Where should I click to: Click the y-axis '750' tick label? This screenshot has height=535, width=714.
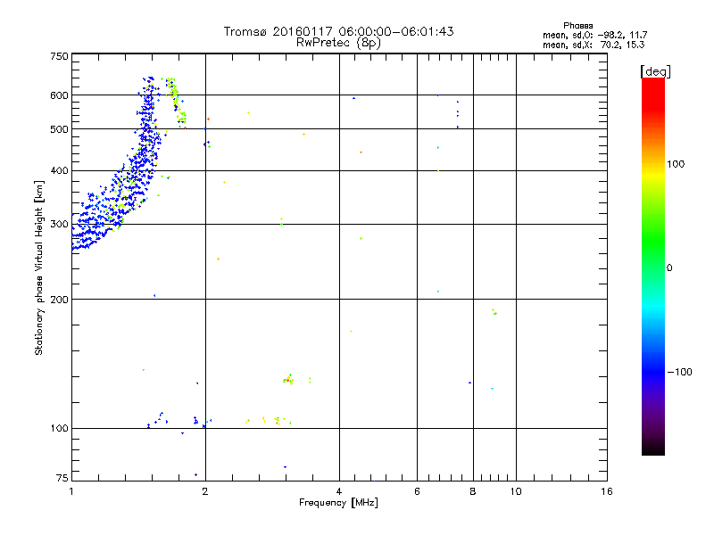(59, 56)
